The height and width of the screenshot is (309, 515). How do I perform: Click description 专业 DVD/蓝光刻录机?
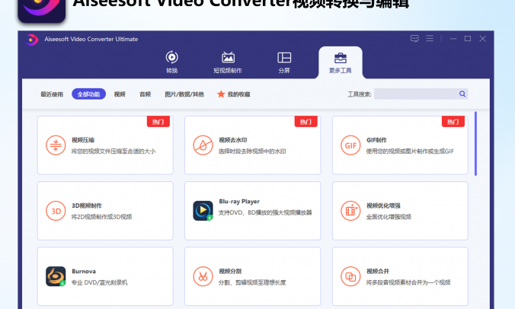[100, 282]
